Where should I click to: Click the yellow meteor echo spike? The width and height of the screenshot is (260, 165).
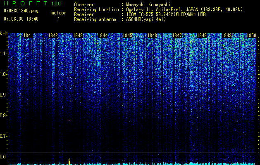pyautogui.click(x=69, y=162)
